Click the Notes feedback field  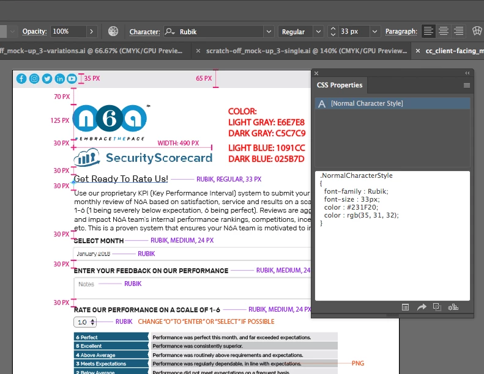pyautogui.click(x=192, y=288)
